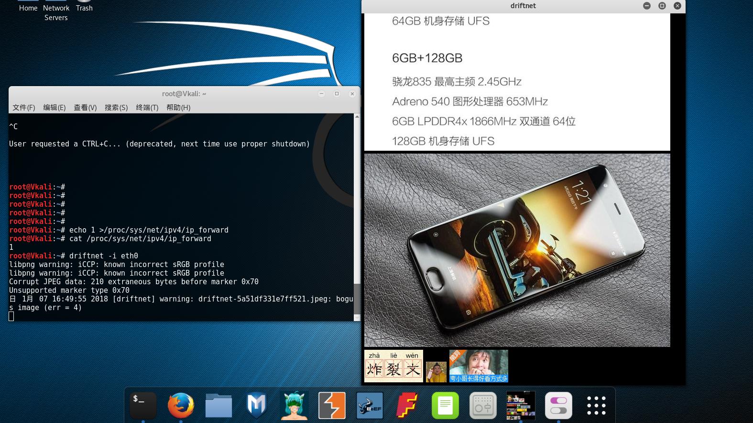Open terminal 帮助(H) menu
This screenshot has width=753, height=423.
pyautogui.click(x=178, y=108)
